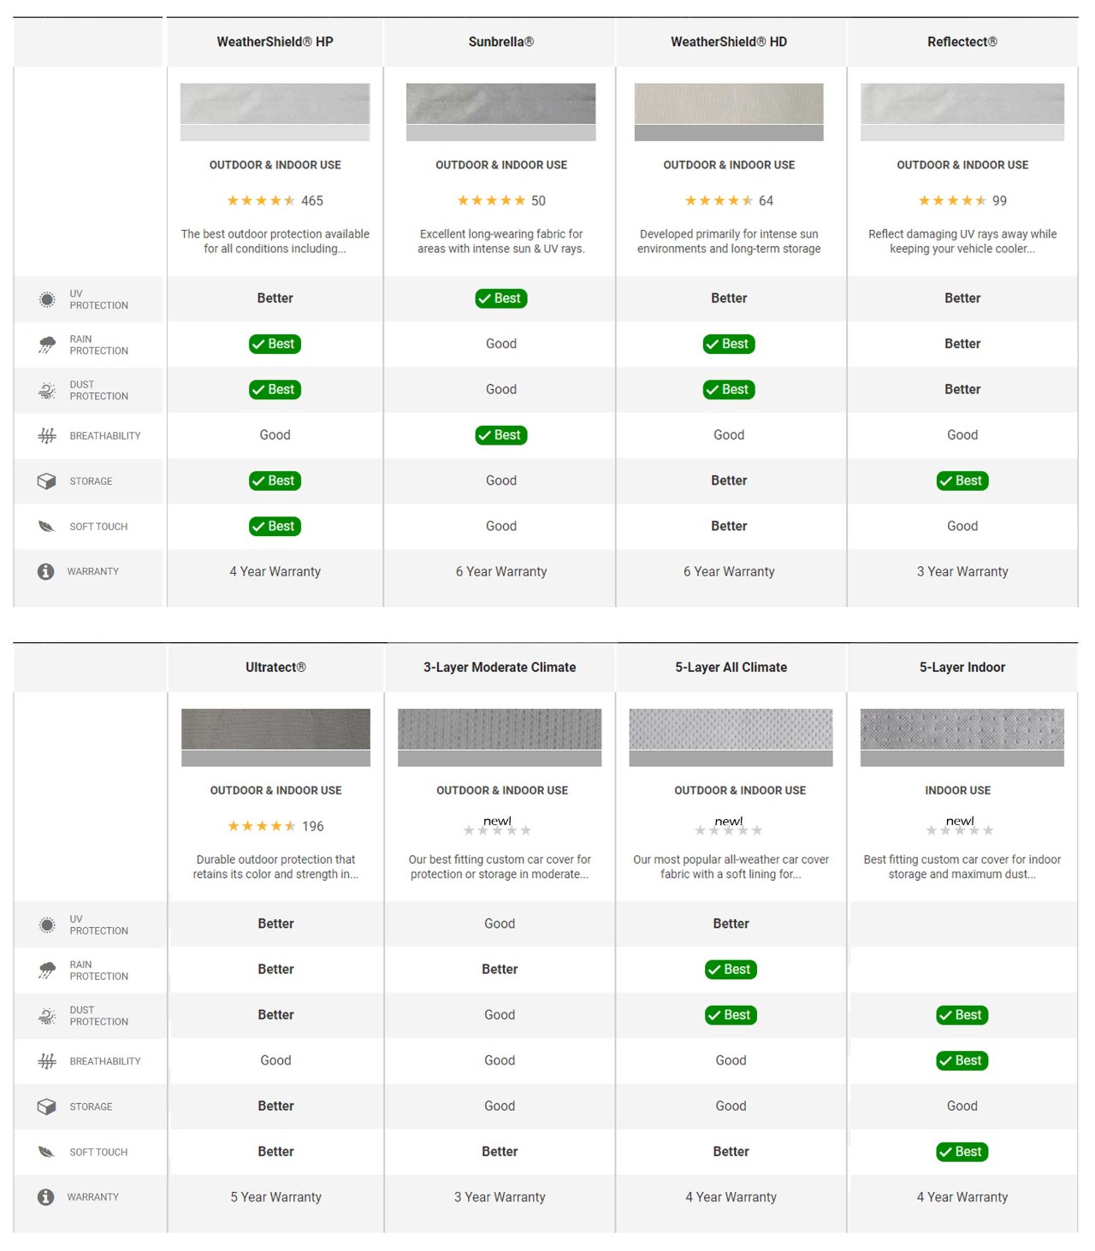
Task: Click the Dust Protection icon in the bottom table
Action: click(47, 1016)
